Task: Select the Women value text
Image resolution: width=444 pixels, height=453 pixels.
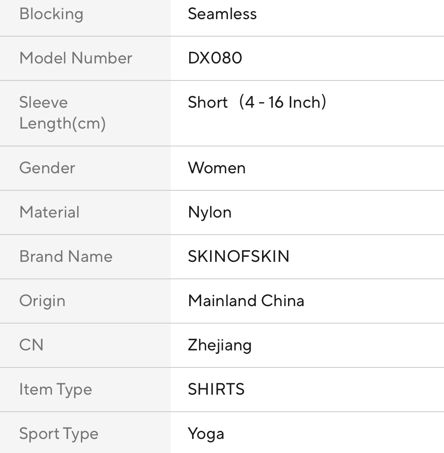Action: (216, 168)
